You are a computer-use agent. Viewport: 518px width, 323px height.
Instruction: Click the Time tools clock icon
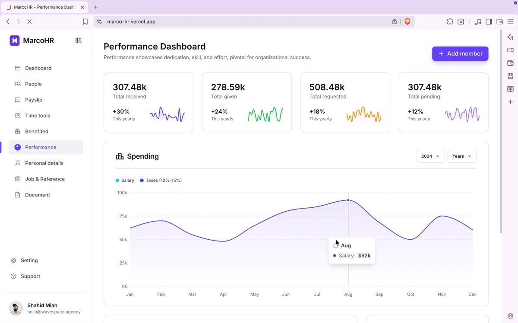(18, 116)
